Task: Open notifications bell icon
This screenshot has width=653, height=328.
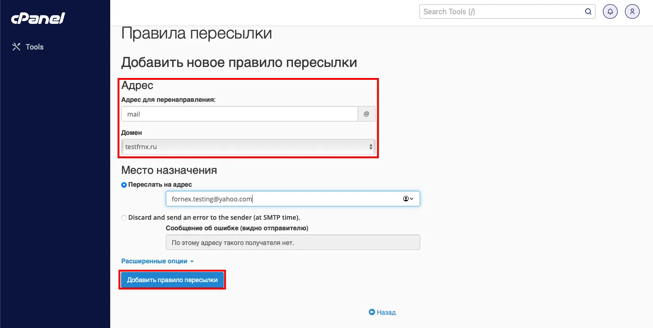Action: 610,11
